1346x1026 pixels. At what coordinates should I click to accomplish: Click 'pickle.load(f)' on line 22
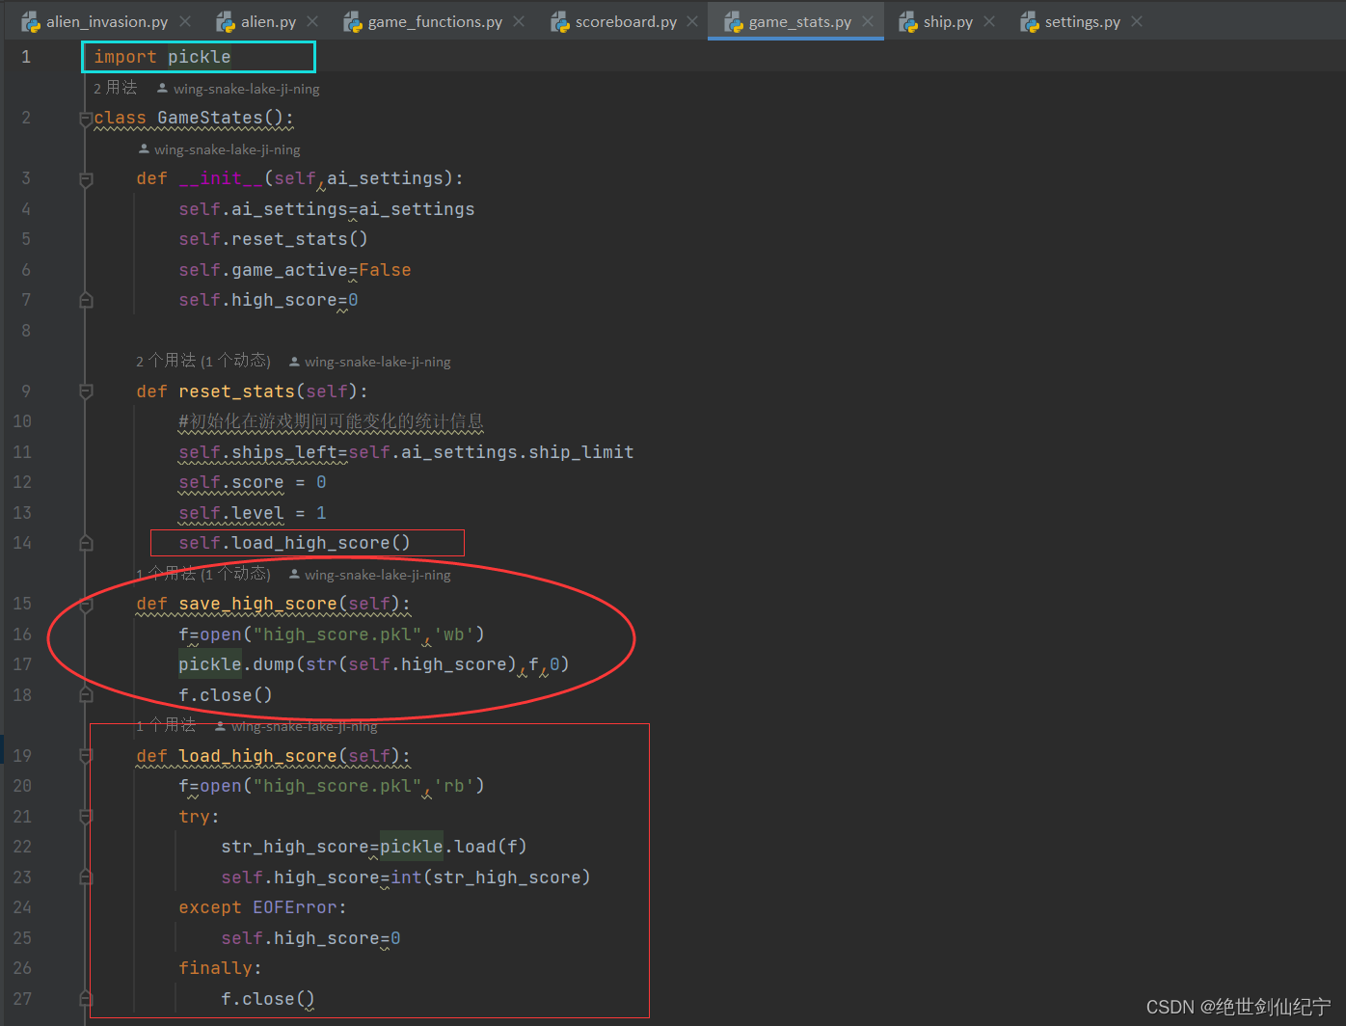[453, 847]
